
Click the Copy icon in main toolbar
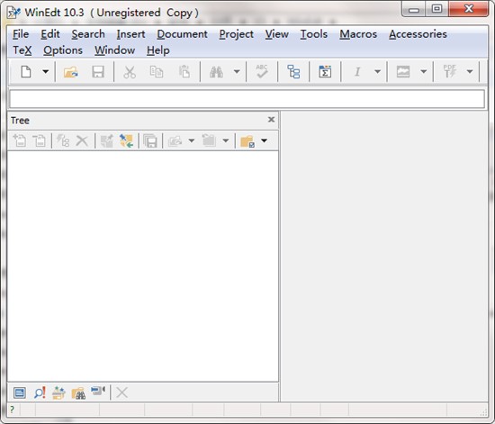(x=157, y=72)
